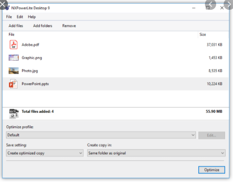Screen dimensions: 233x189
Task: Click Remove in the toolbar
Action: coord(69,26)
